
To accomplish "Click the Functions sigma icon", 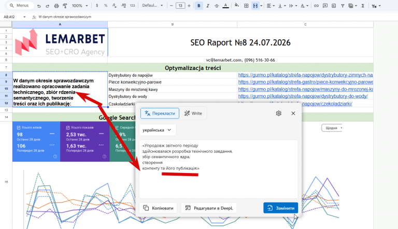I will coord(363,6).
